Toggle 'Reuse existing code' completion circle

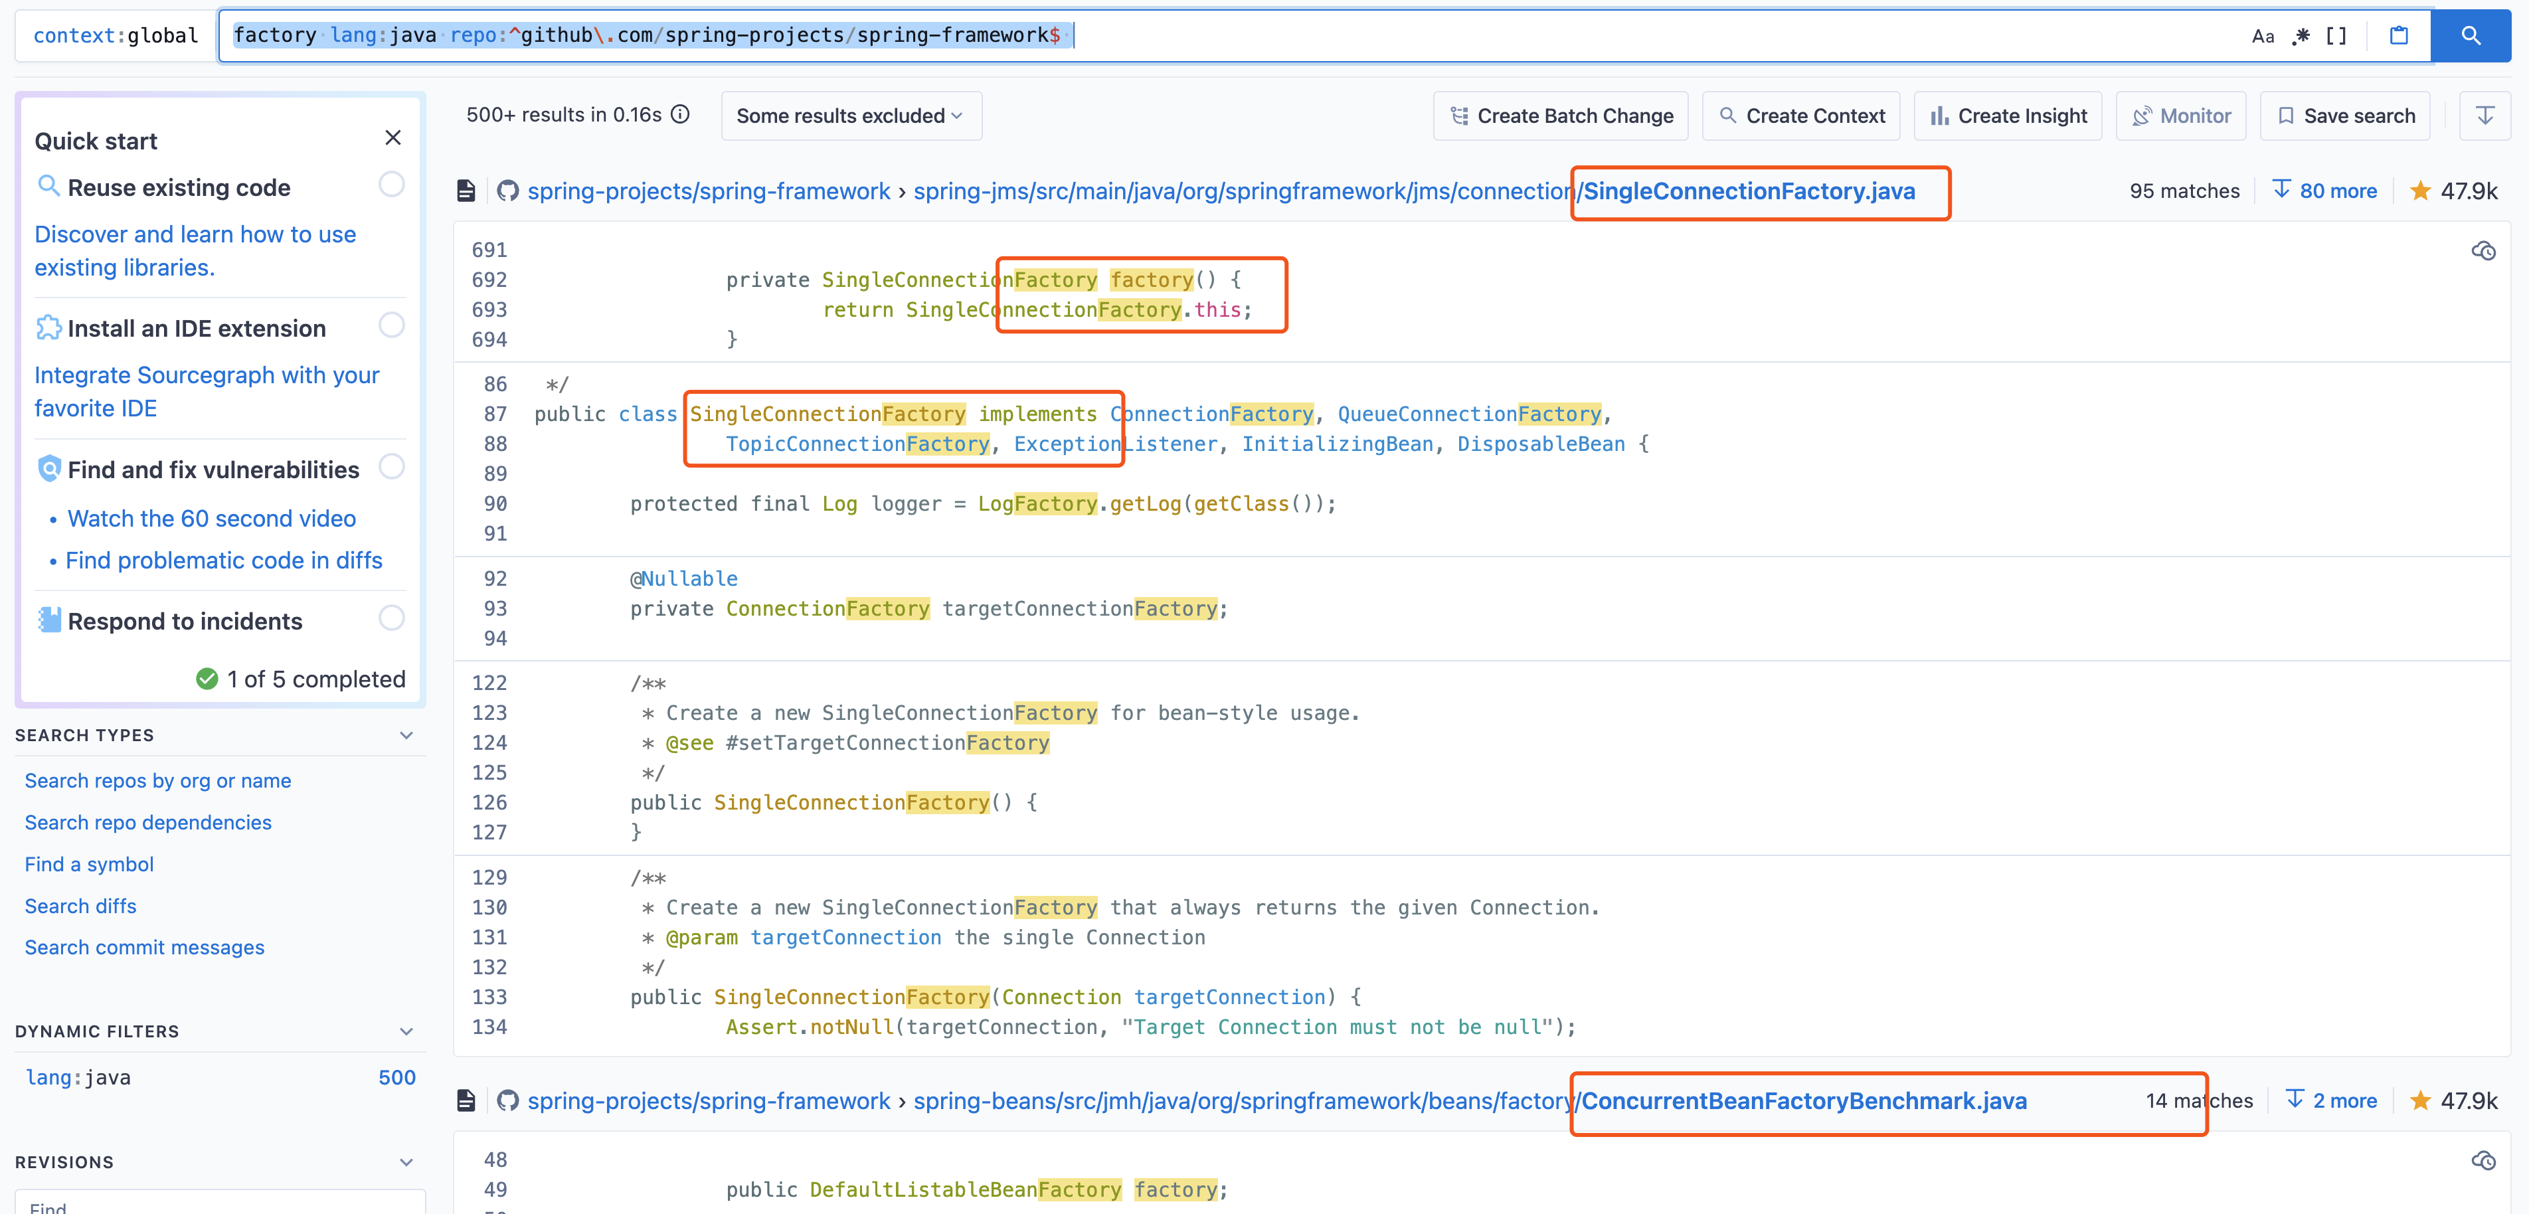pos(392,185)
